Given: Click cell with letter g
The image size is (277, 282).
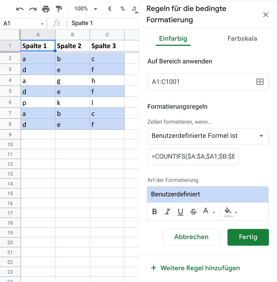Looking at the screenshot, I should [73, 80].
